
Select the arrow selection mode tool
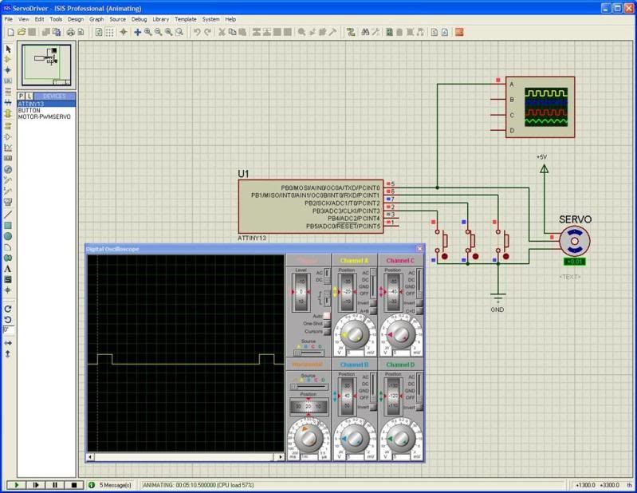coord(8,49)
